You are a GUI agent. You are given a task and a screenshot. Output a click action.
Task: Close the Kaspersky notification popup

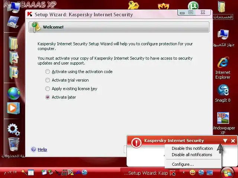click(233, 141)
